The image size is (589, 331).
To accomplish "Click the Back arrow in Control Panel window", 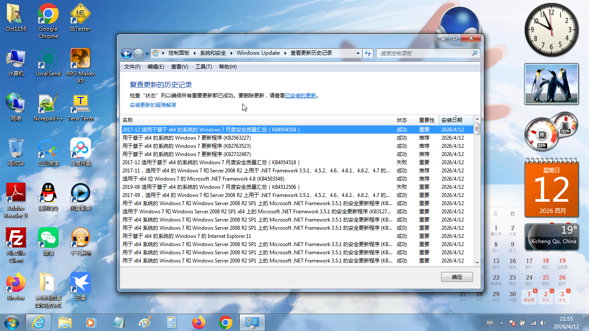I will click(x=126, y=53).
